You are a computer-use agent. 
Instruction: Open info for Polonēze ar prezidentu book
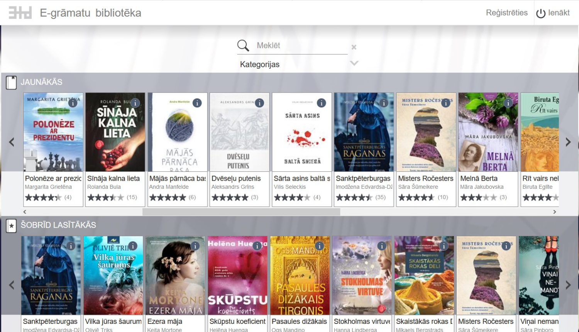tap(73, 103)
